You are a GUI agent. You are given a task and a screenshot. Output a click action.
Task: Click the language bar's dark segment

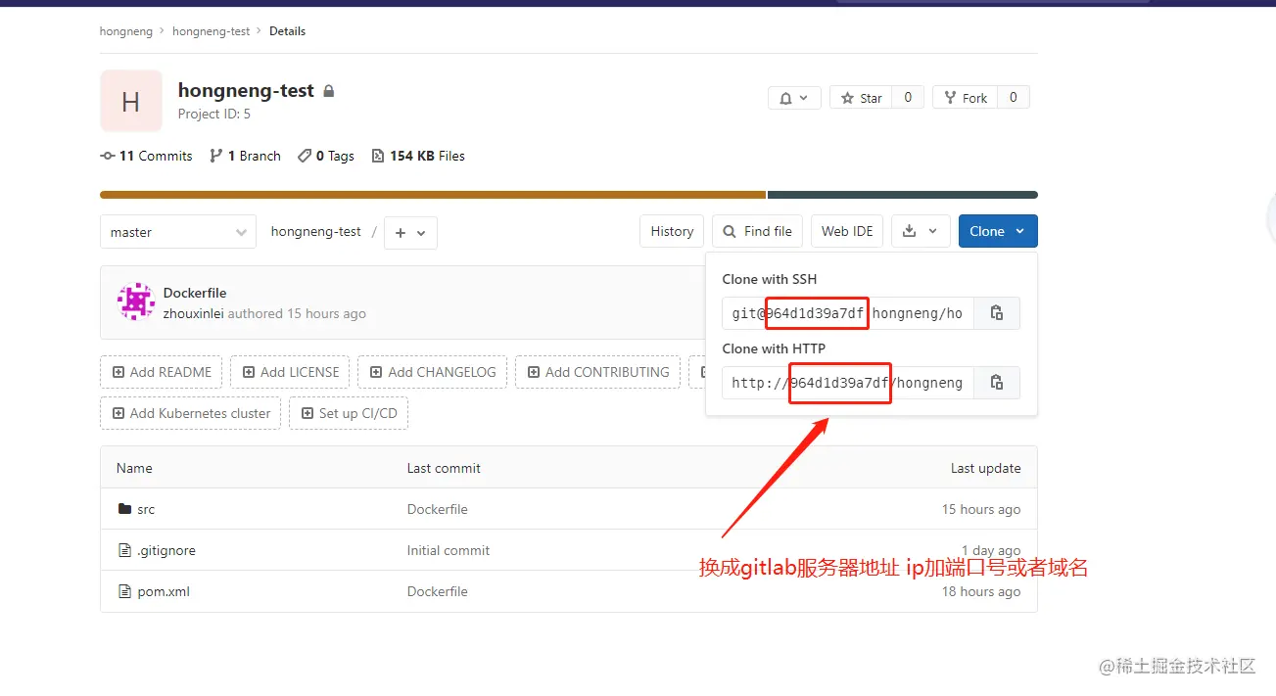tap(903, 195)
